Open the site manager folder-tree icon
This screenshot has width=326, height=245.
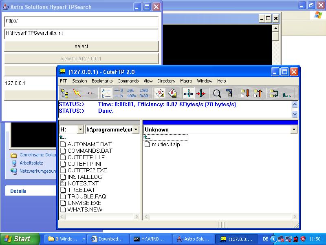65,93
